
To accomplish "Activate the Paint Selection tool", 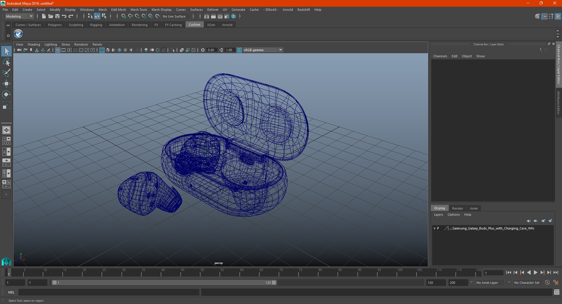I will coord(6,73).
